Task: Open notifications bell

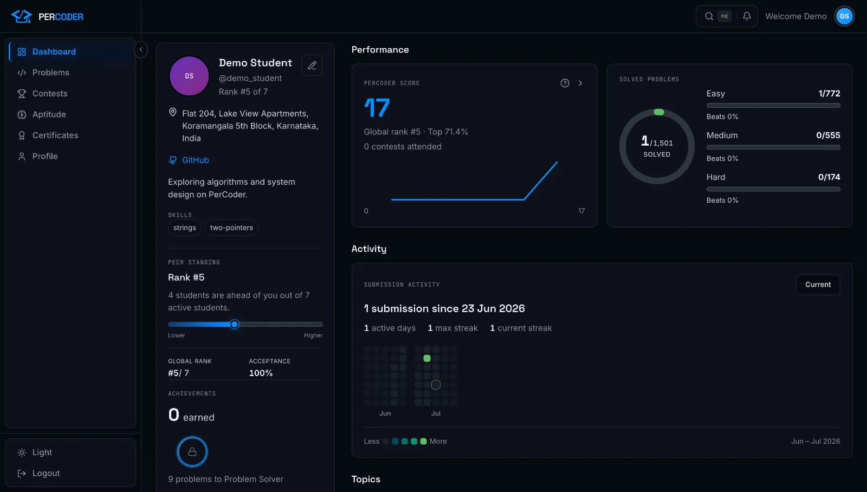Action: (747, 16)
